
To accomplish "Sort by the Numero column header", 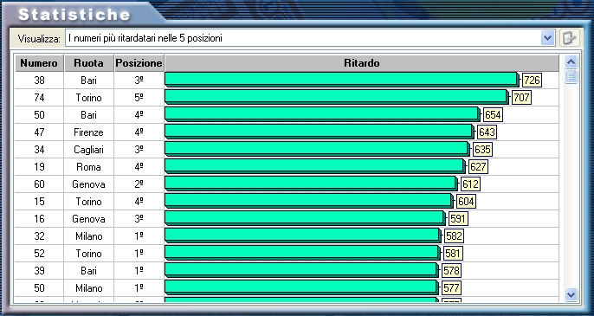I will (39, 63).
